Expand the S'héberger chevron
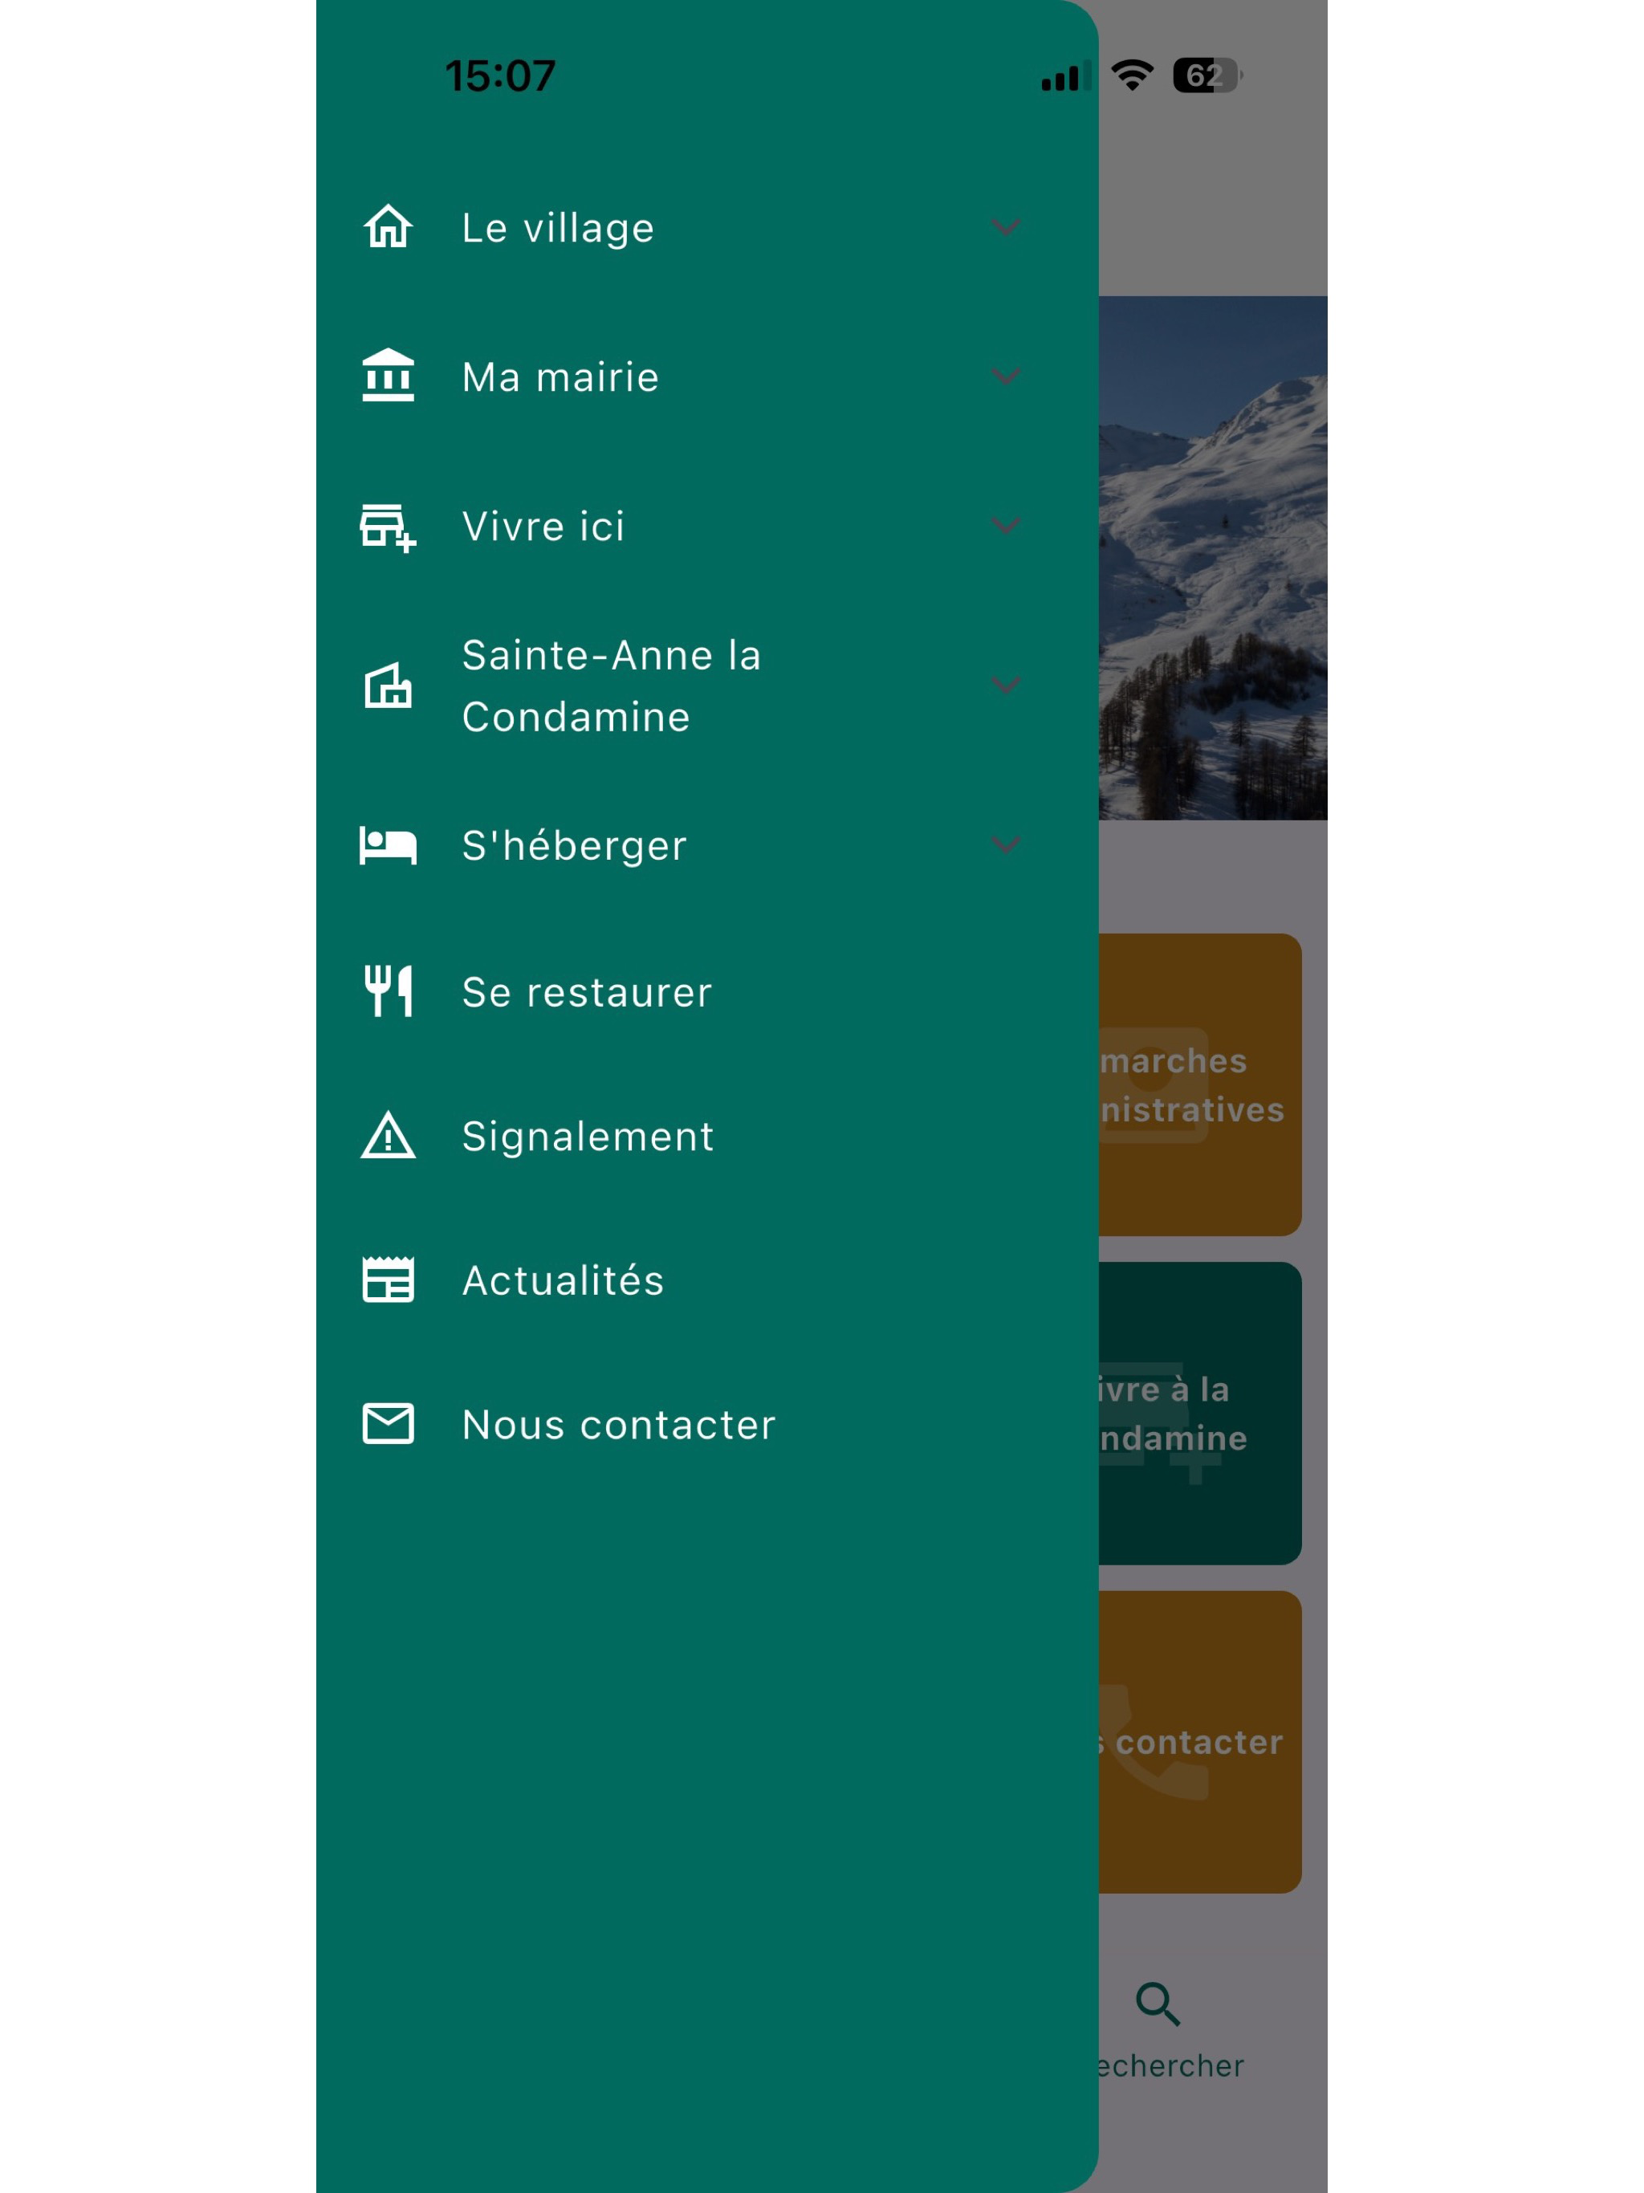The width and height of the screenshot is (1644, 2193). coord(1007,844)
